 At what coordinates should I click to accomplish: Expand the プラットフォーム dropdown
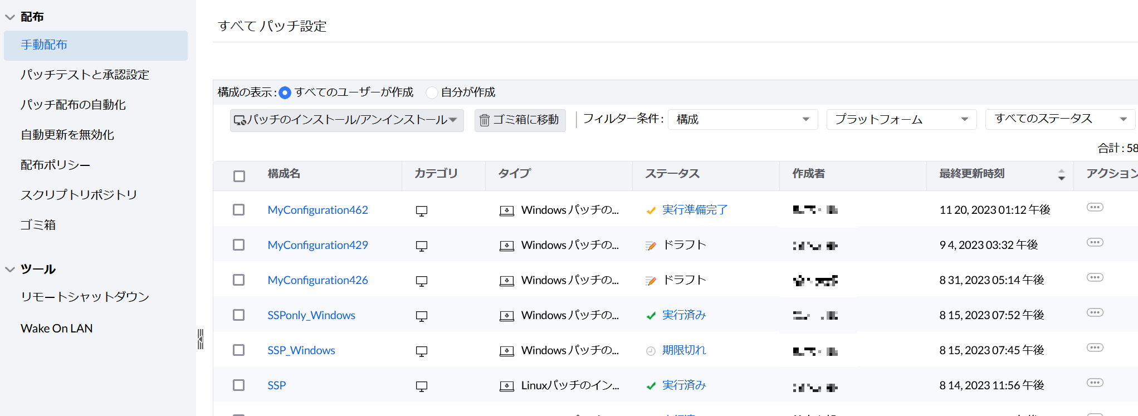pyautogui.click(x=901, y=119)
